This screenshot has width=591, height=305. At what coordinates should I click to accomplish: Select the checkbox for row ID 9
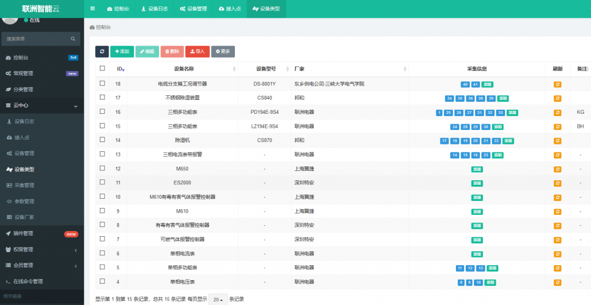click(102, 211)
